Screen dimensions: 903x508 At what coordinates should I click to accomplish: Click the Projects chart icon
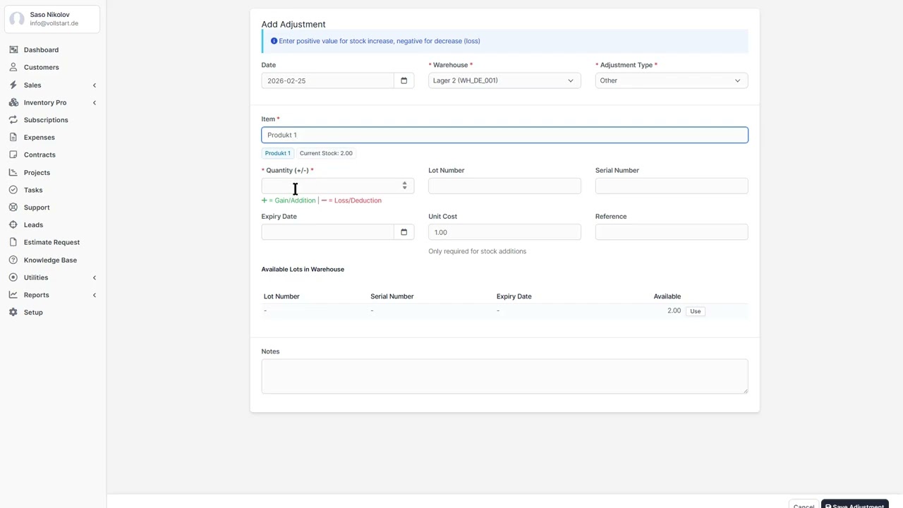(13, 173)
